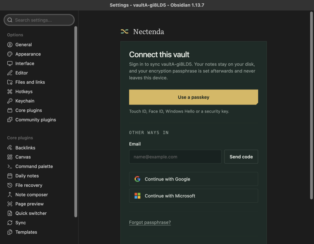Click the Editor pencil icon
The height and width of the screenshot is (244, 314).
[10, 73]
